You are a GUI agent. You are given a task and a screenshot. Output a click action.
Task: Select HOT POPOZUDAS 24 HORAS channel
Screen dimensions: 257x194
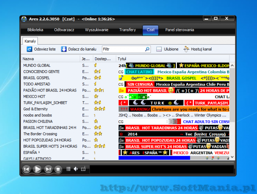click(x=47, y=140)
